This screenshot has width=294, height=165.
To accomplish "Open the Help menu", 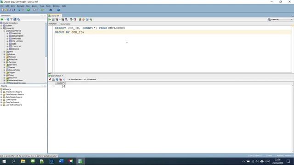I will coord(64,6).
